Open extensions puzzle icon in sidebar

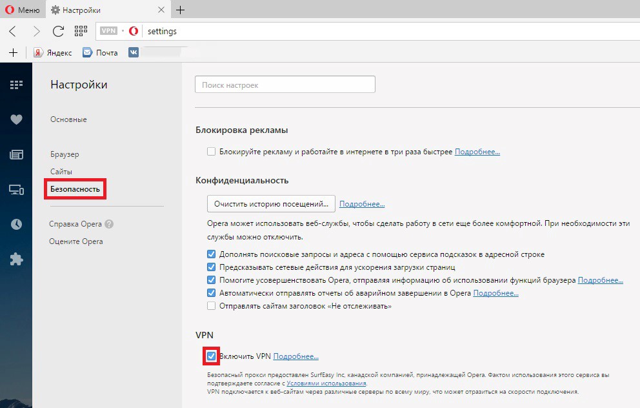click(x=16, y=259)
